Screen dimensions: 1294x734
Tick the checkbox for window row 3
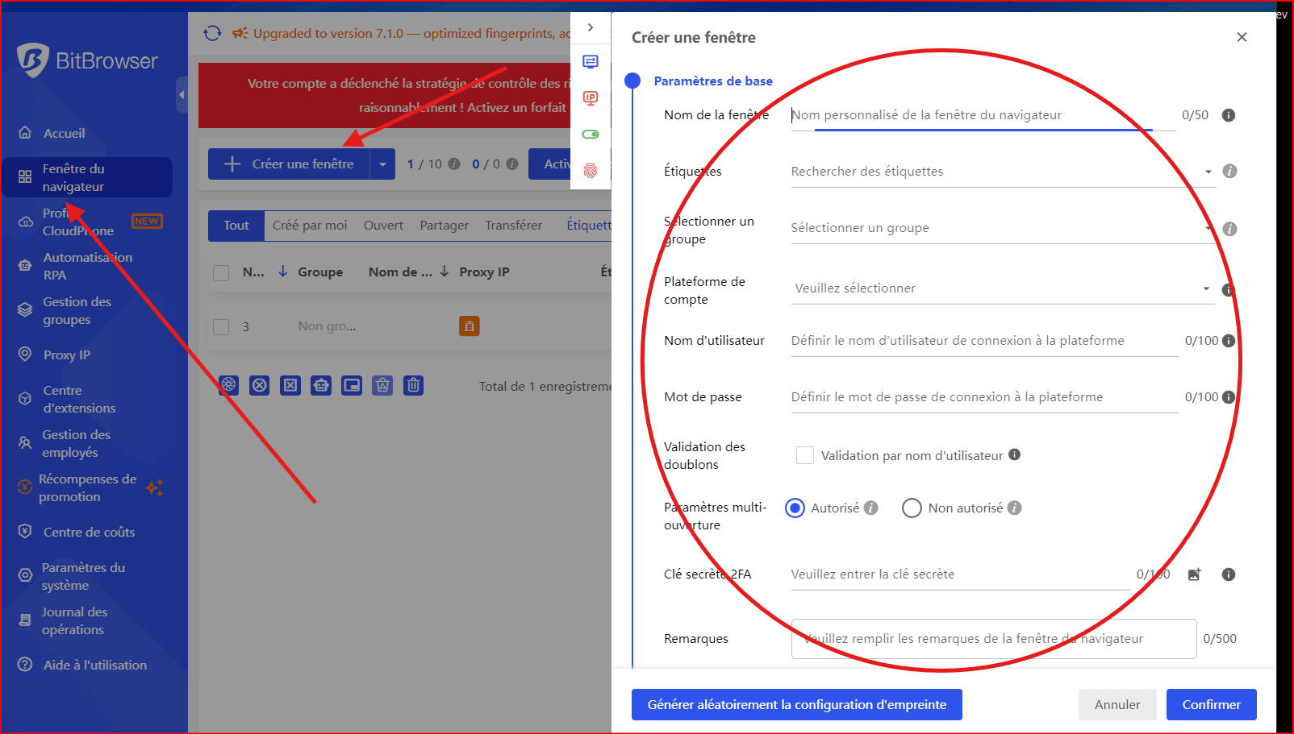click(221, 327)
